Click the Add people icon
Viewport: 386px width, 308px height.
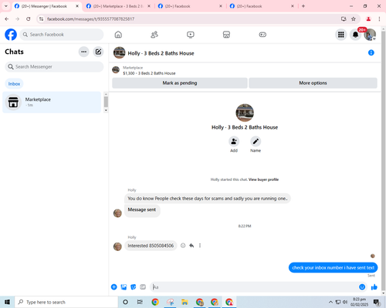tap(234, 141)
